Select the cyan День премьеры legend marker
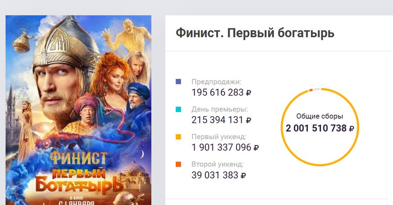Viewport: 393px width, 205px height. point(178,110)
